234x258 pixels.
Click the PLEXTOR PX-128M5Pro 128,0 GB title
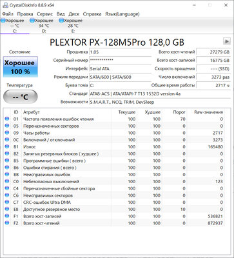tap(117, 43)
